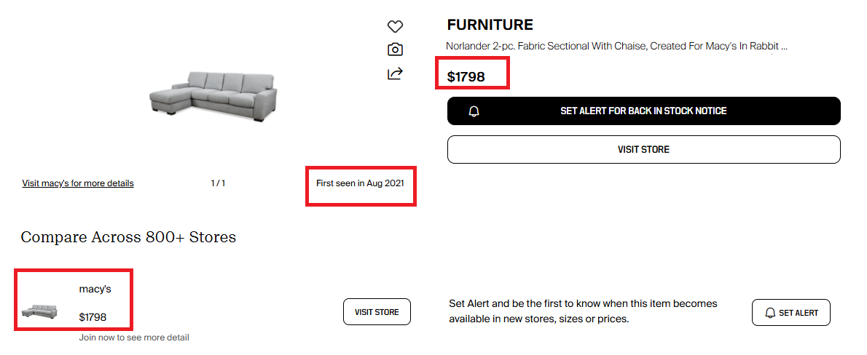The height and width of the screenshot is (355, 867).
Task: Click the $1798 price under the product title
Action: point(466,76)
